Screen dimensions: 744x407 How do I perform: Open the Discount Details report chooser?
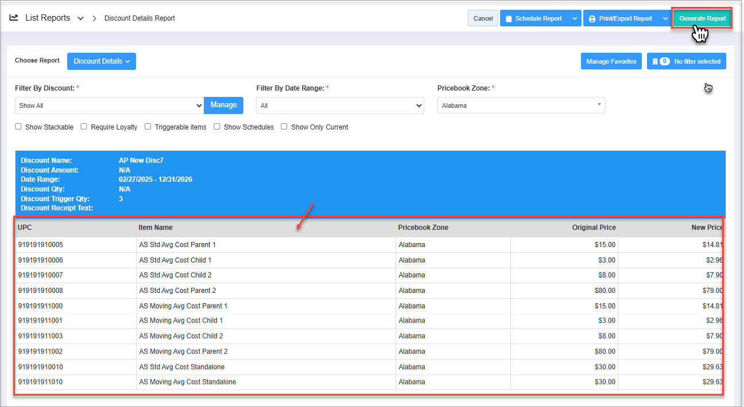pos(102,61)
